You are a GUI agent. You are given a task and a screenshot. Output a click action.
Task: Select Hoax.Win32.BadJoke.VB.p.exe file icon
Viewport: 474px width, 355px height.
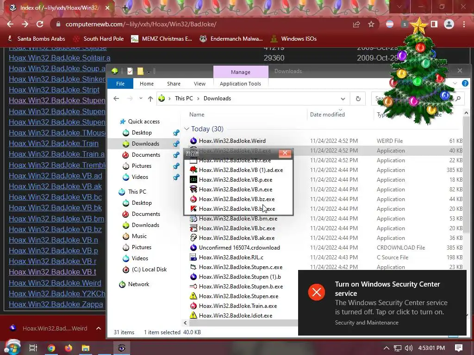193,180
